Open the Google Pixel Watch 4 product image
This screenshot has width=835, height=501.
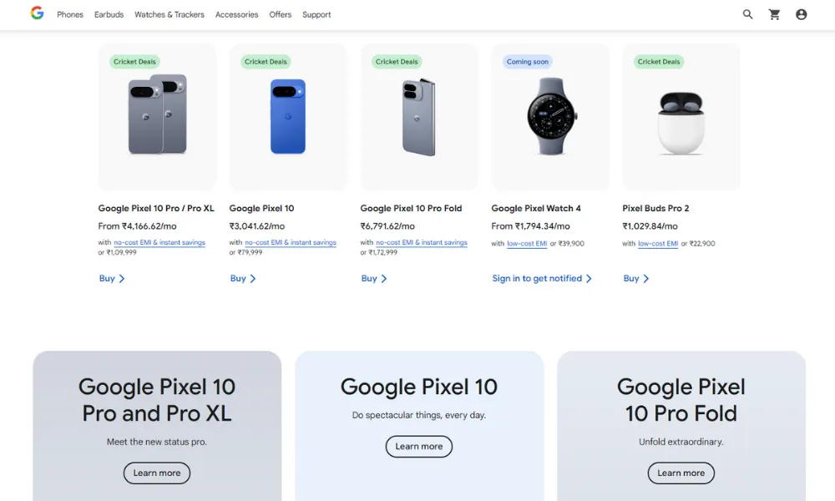550,117
